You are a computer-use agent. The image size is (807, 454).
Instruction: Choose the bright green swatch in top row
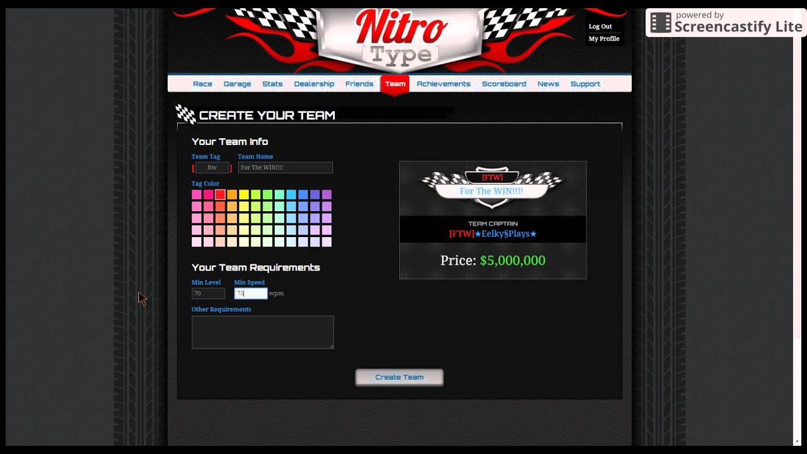(267, 195)
